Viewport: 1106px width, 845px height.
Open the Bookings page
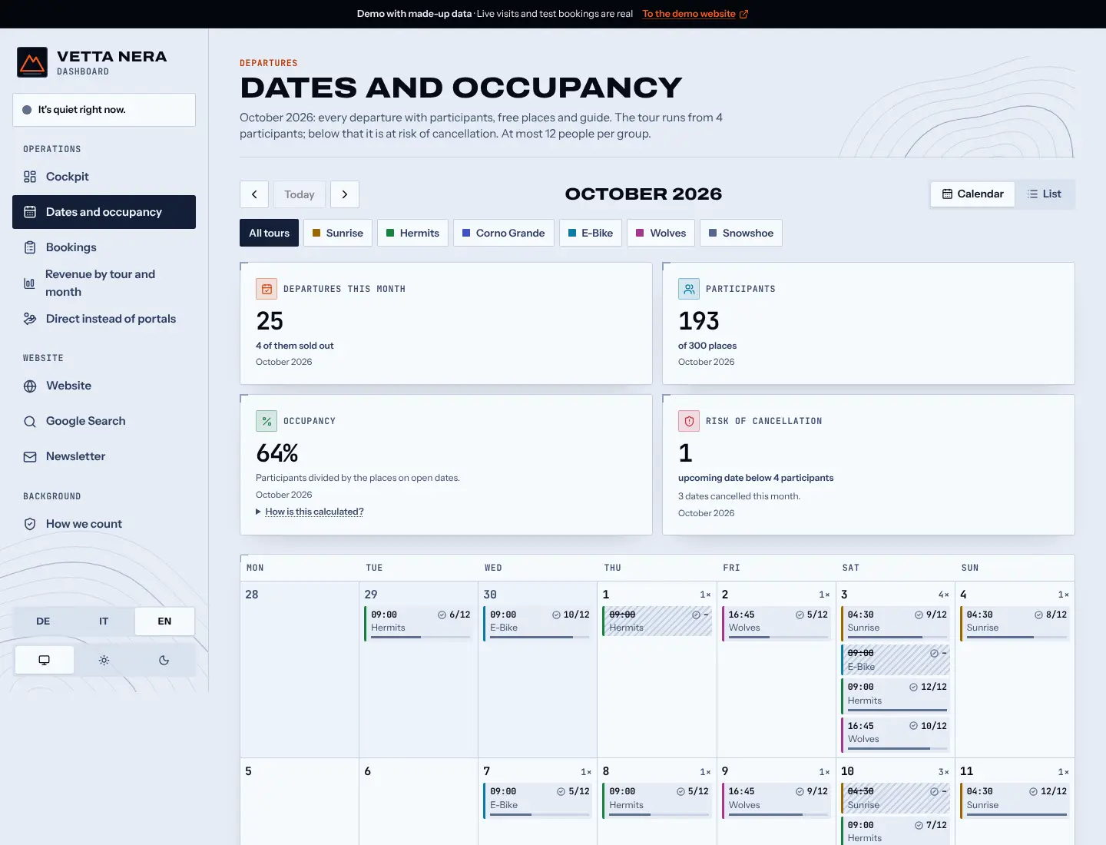(x=104, y=247)
